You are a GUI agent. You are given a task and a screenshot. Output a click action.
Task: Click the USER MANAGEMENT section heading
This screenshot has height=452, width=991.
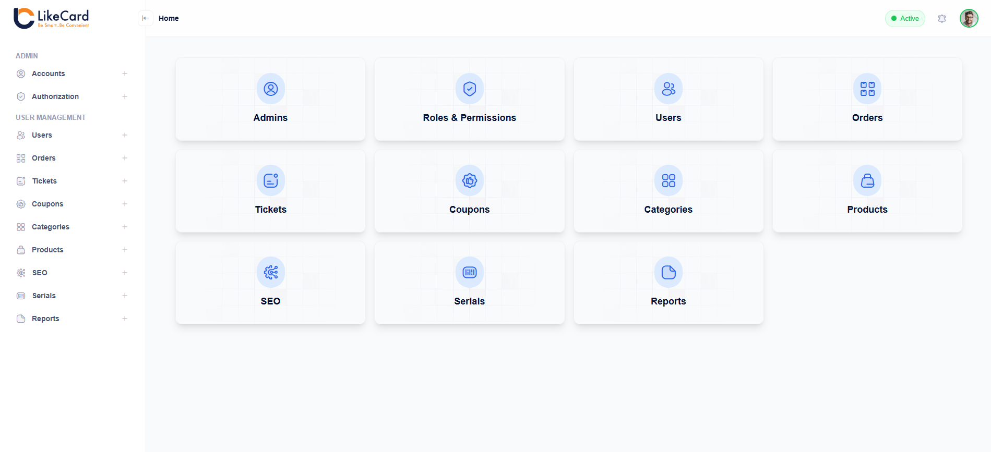click(x=51, y=117)
